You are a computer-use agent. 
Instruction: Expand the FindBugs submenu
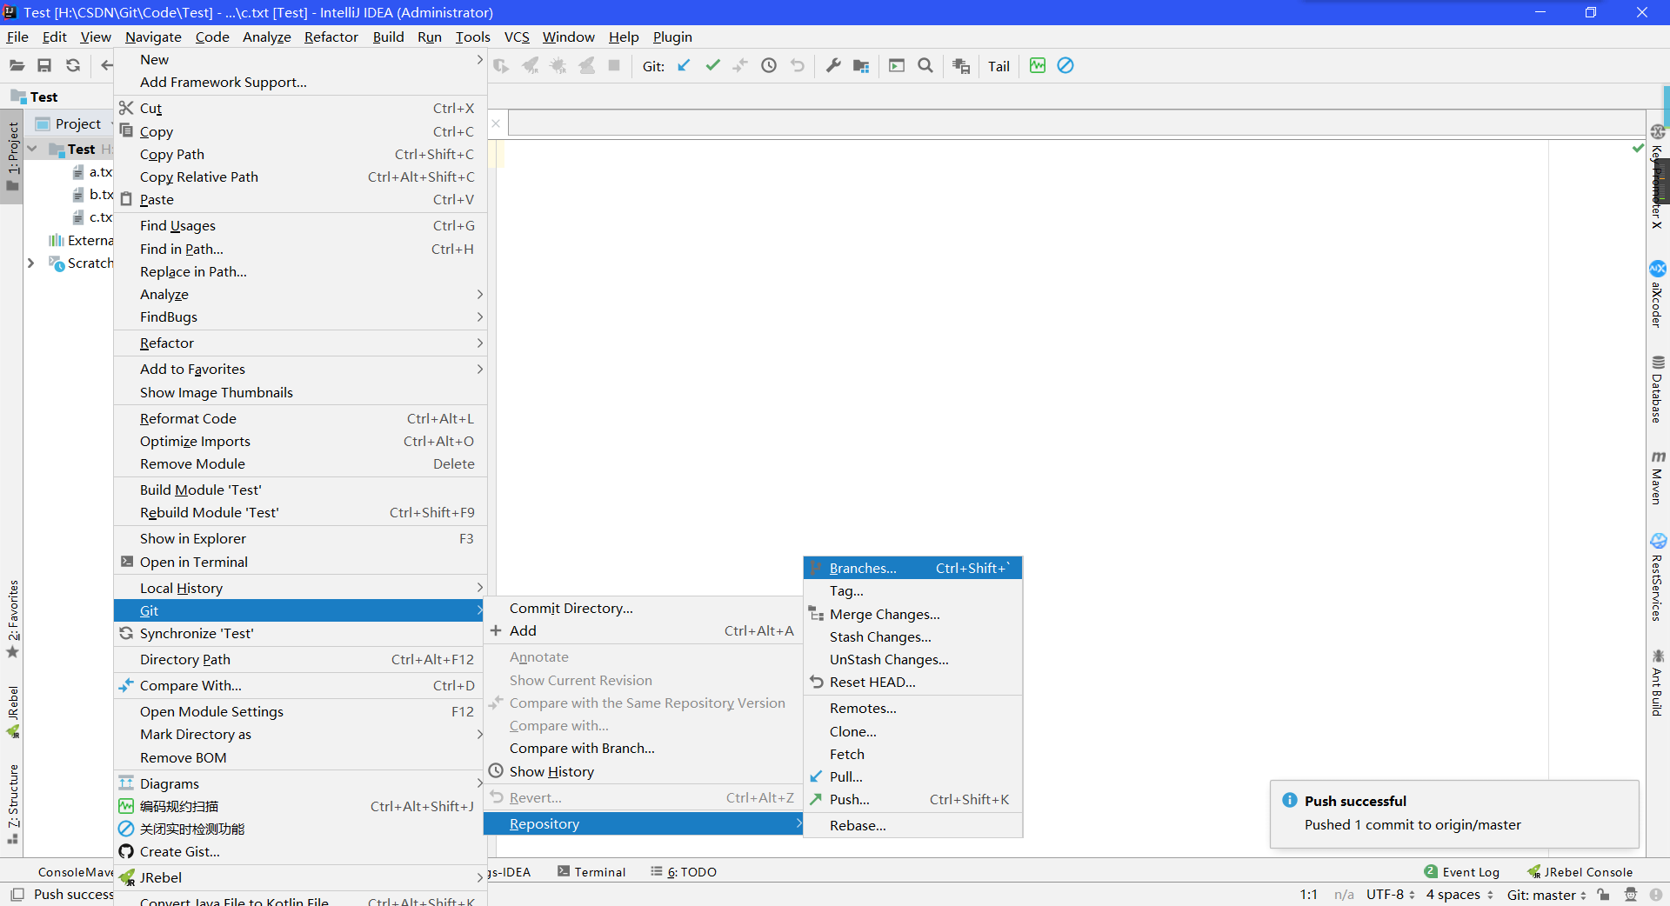click(x=300, y=316)
